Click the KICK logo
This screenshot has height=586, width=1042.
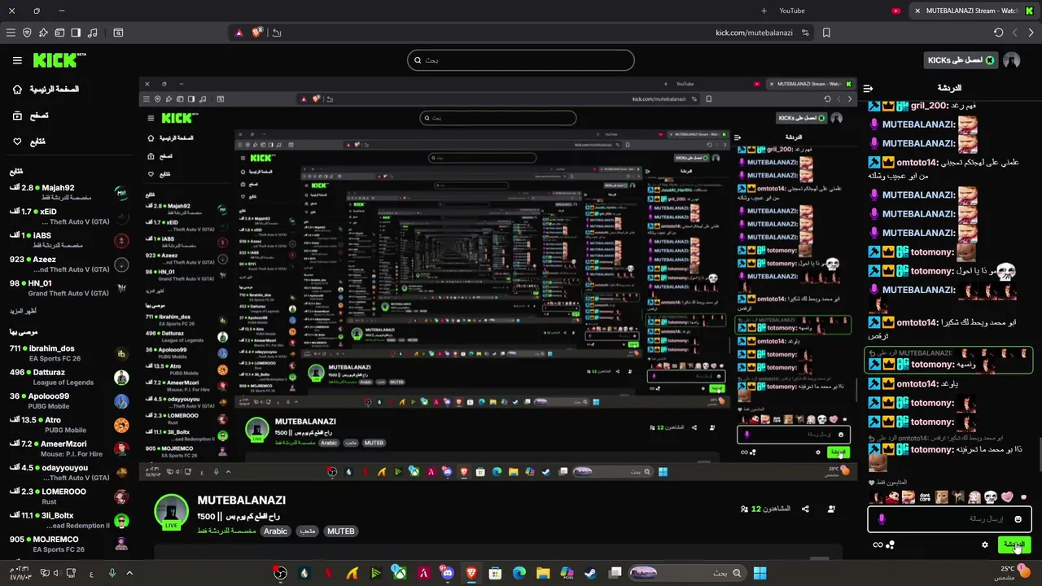click(59, 60)
